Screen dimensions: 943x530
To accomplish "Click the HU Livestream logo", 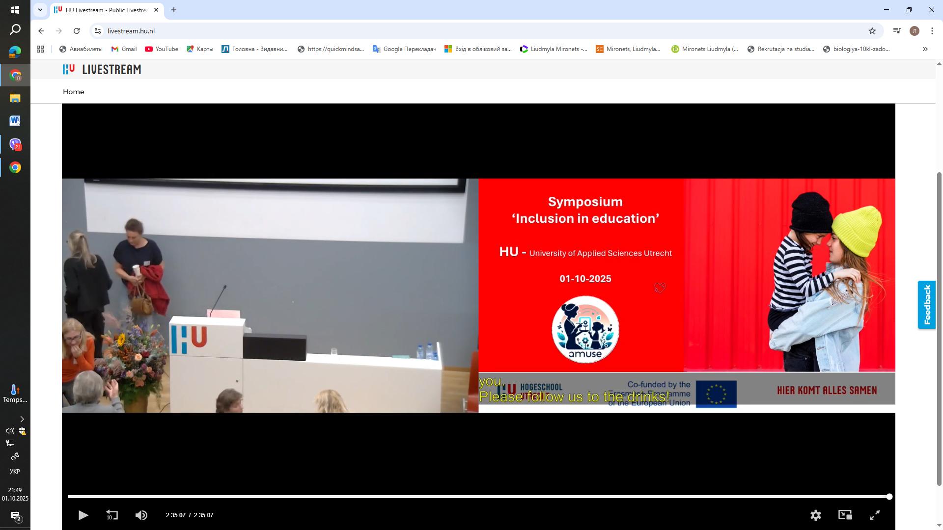I will 102,70.
